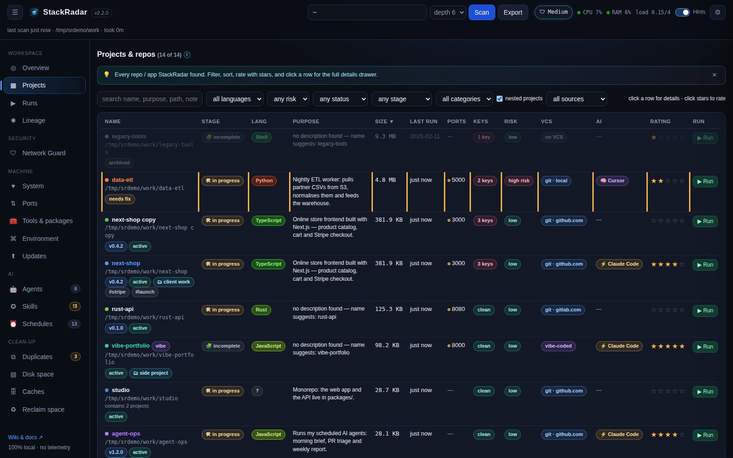Screen dimensions: 733x458
Task: Open the any risk filter dropdown
Action: (x=288, y=99)
